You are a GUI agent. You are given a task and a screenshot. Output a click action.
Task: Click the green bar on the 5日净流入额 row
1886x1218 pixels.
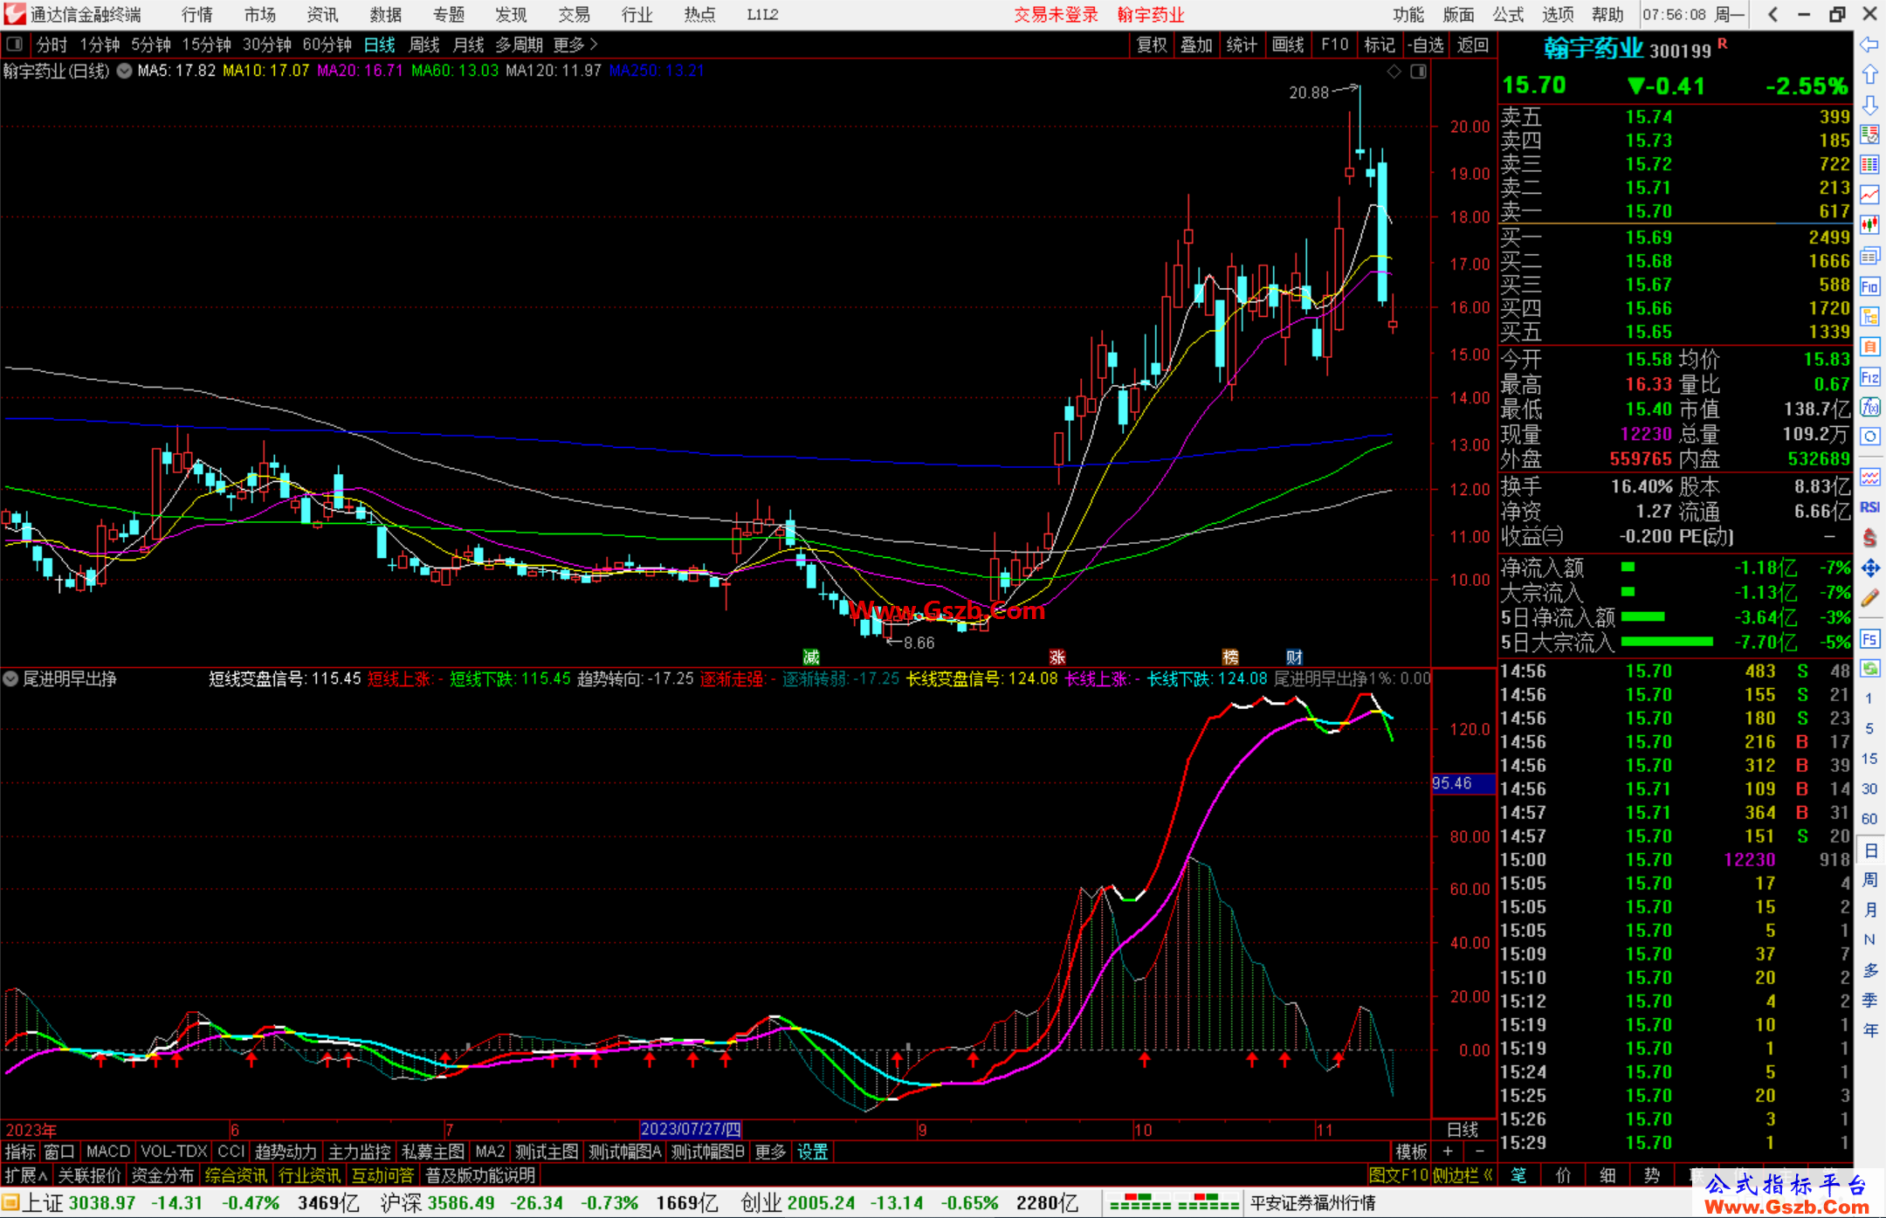click(x=1643, y=616)
